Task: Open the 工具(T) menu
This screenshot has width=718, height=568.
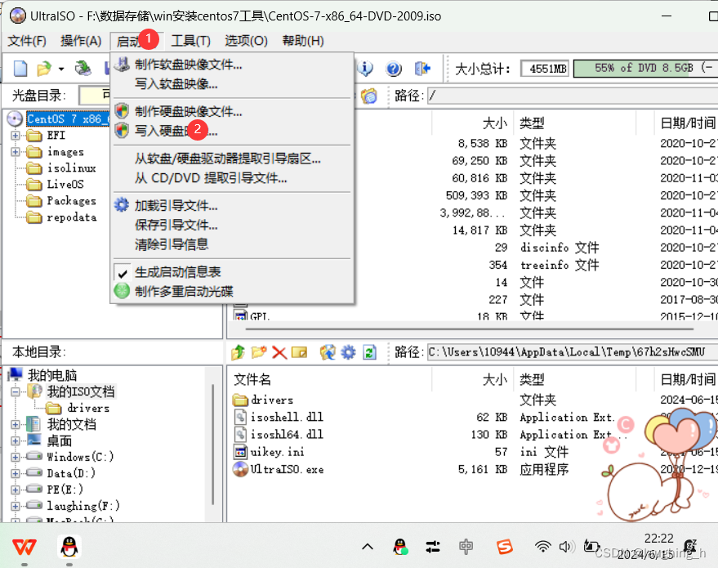Action: (x=190, y=41)
